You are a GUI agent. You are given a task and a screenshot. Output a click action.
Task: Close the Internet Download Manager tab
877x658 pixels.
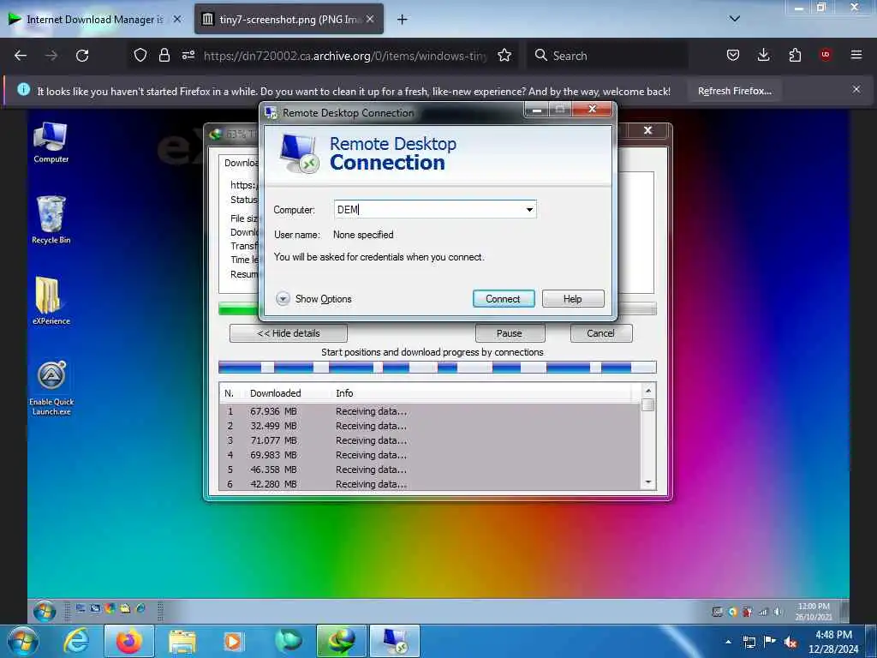(177, 19)
